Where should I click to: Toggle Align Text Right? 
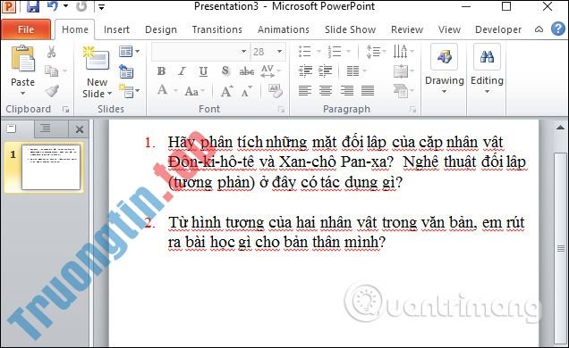346,90
